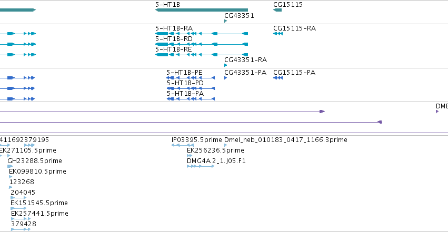
Task: Select protein 5-HT1B-PA glyph
Action: [x=191, y=99]
